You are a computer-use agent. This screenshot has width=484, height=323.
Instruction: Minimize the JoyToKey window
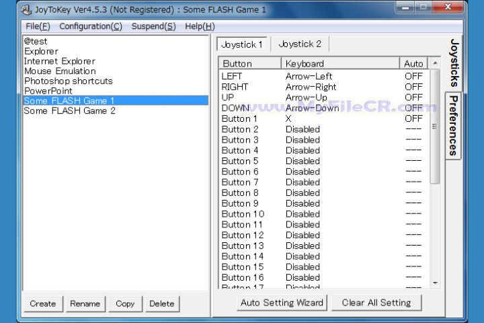click(405, 7)
